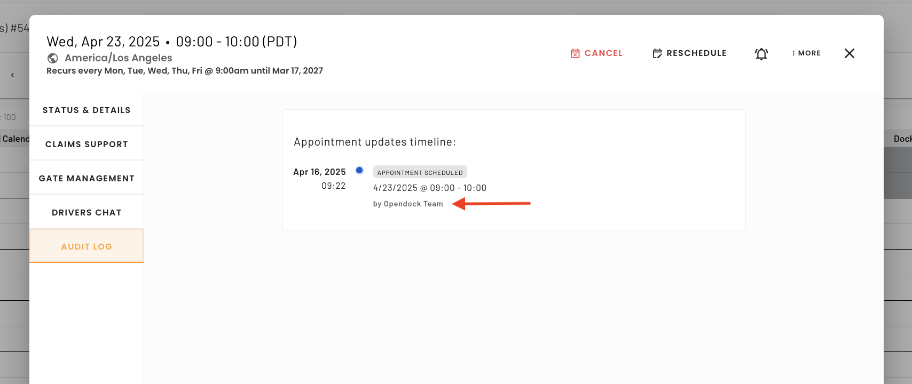Open the three-dot MORE menu

click(x=806, y=53)
